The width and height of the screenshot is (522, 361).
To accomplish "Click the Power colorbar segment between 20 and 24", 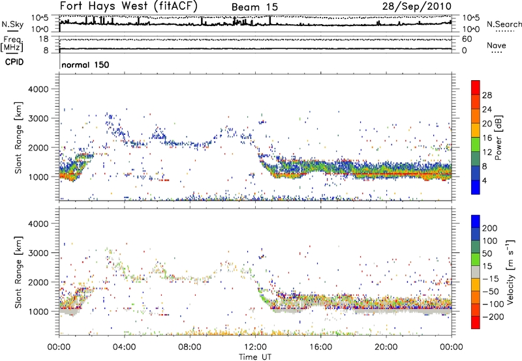I will [x=476, y=117].
